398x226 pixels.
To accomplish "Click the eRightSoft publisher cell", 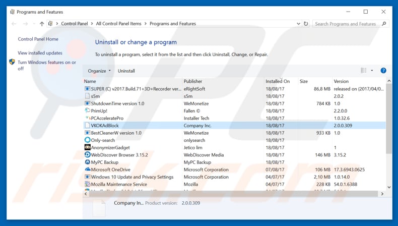I will click(x=194, y=89).
